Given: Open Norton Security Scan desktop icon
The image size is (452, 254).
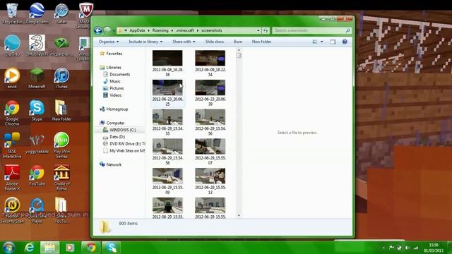Looking at the screenshot, I should (x=12, y=210).
